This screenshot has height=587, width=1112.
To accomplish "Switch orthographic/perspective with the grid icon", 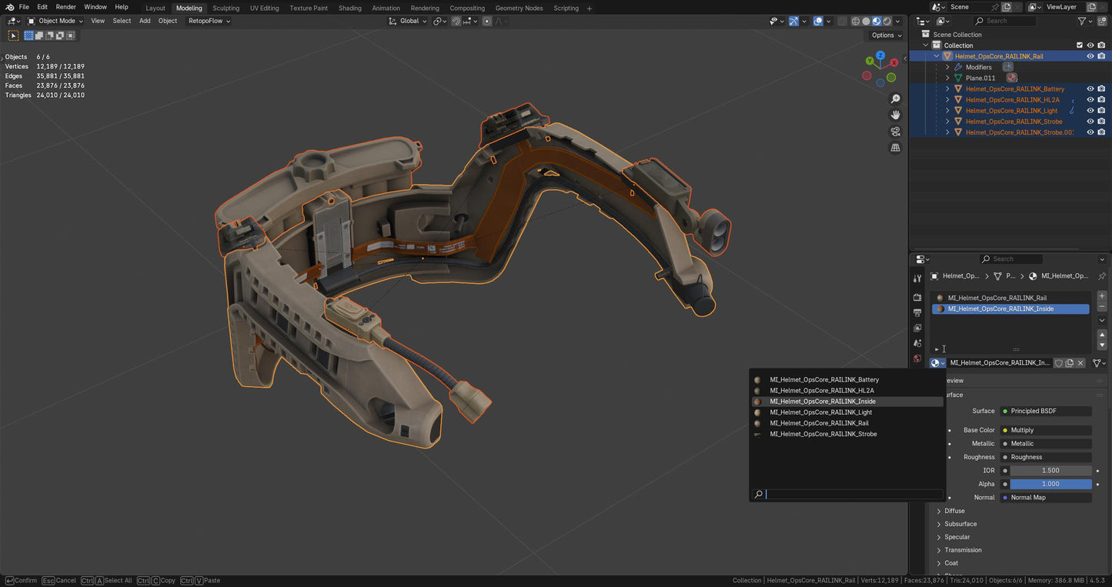I will click(x=895, y=148).
